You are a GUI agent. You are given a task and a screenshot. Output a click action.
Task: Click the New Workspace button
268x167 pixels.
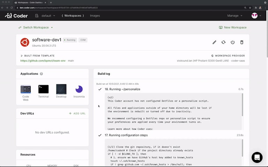pos(233,27)
